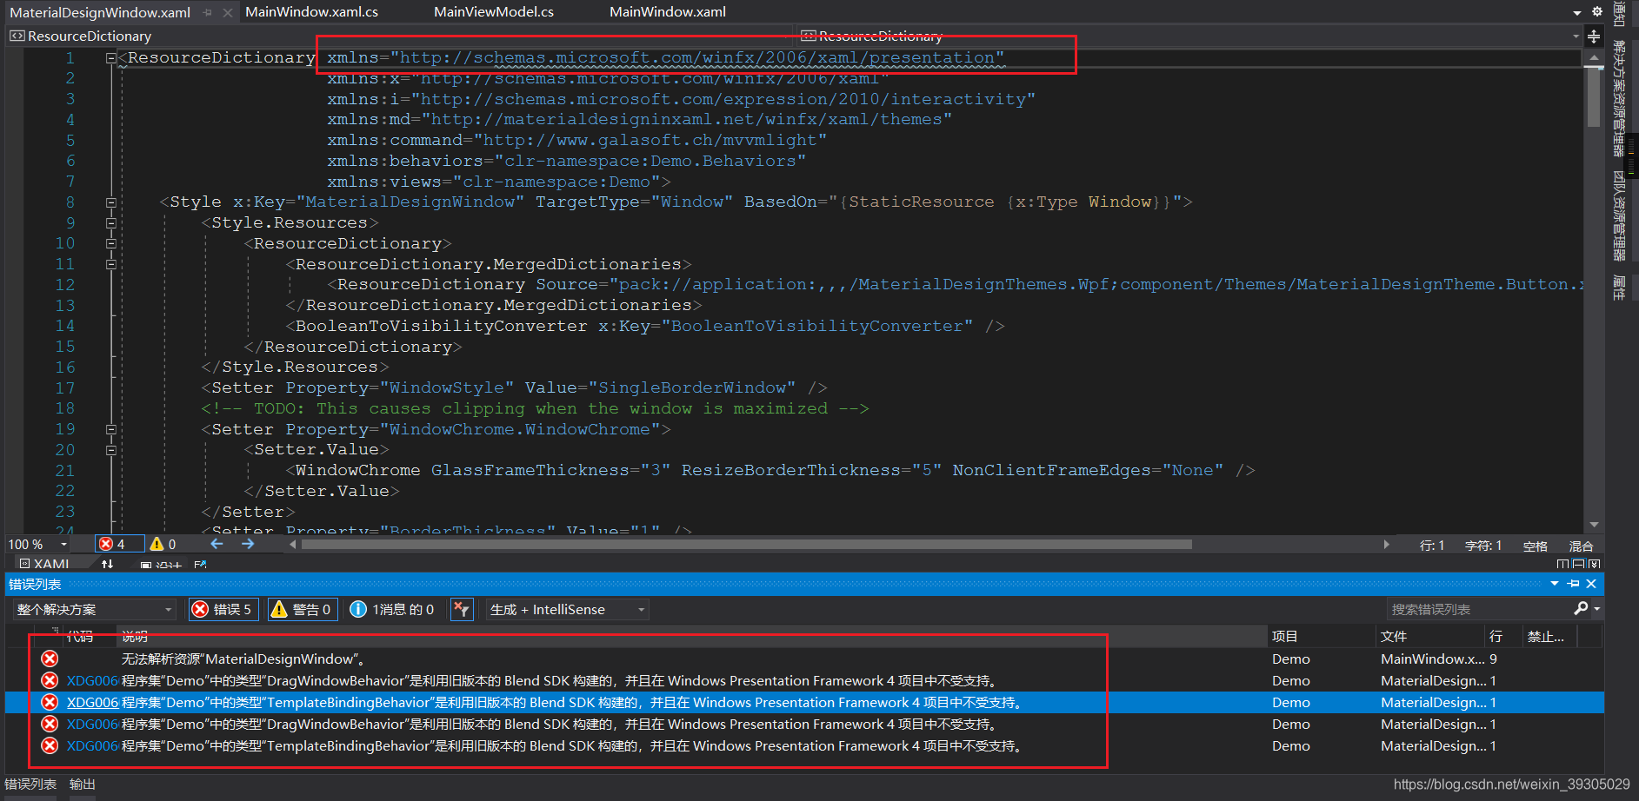Screen dimensions: 1639x801
Task: Click the error icon of the unresolved-resource row
Action: [x=50, y=659]
